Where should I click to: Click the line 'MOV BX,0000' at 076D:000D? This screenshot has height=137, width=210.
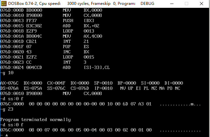click(51, 10)
